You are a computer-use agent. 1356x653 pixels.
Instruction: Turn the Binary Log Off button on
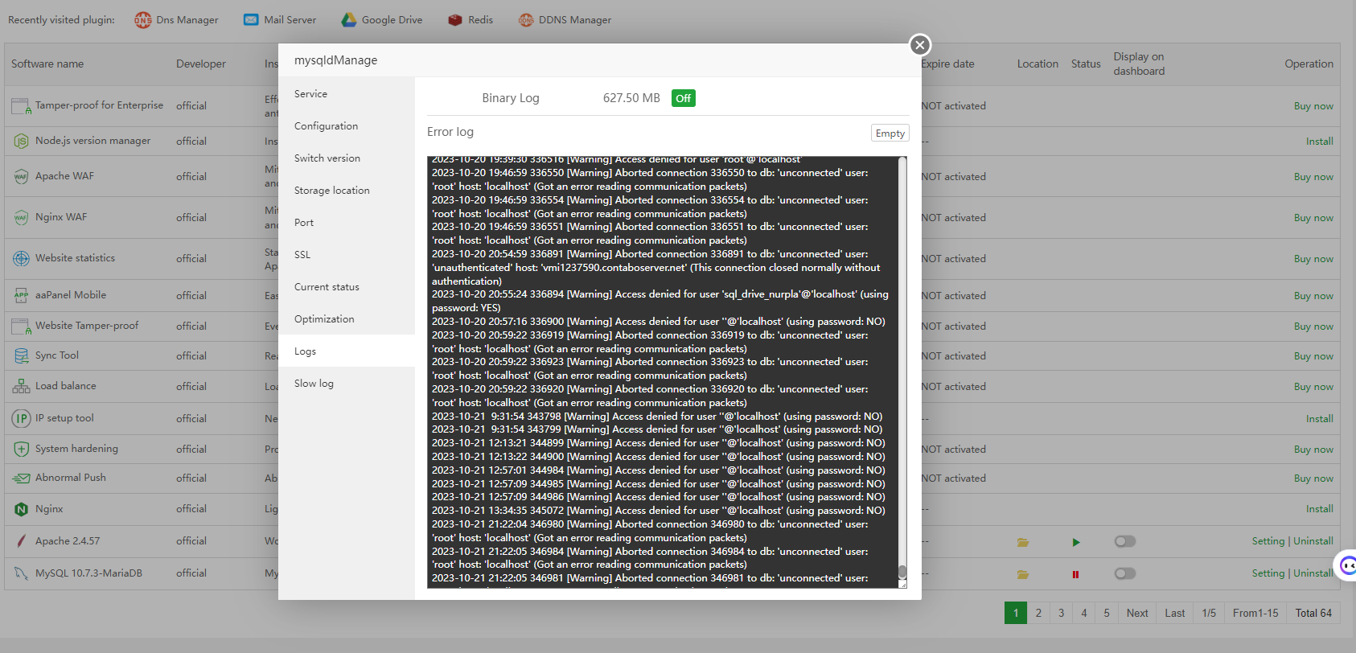(x=684, y=98)
